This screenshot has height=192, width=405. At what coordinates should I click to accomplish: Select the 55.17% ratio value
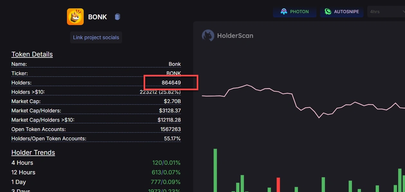(x=173, y=138)
